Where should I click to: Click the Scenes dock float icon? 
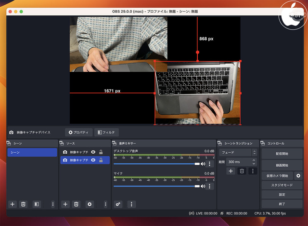pyautogui.click(x=9, y=143)
